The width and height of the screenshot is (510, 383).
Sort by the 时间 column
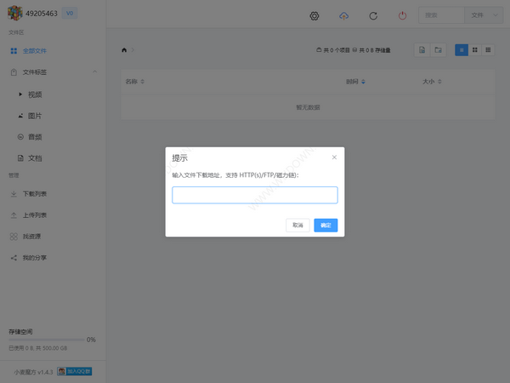[x=355, y=82]
